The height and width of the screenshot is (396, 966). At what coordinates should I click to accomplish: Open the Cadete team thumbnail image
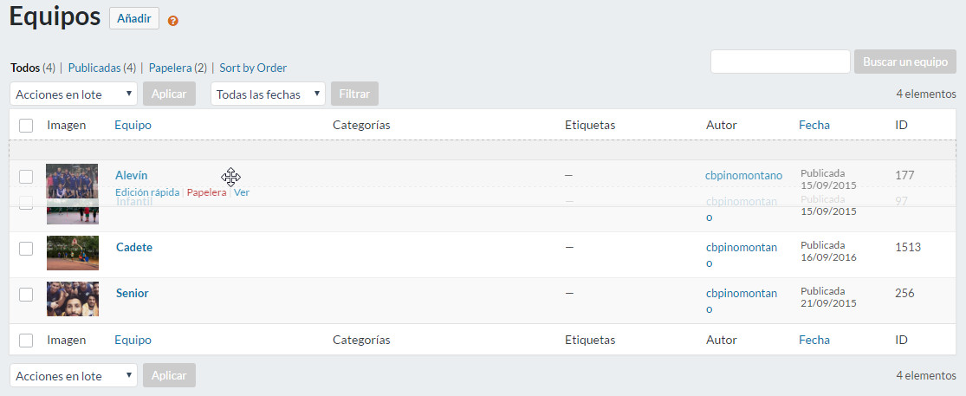point(73,253)
